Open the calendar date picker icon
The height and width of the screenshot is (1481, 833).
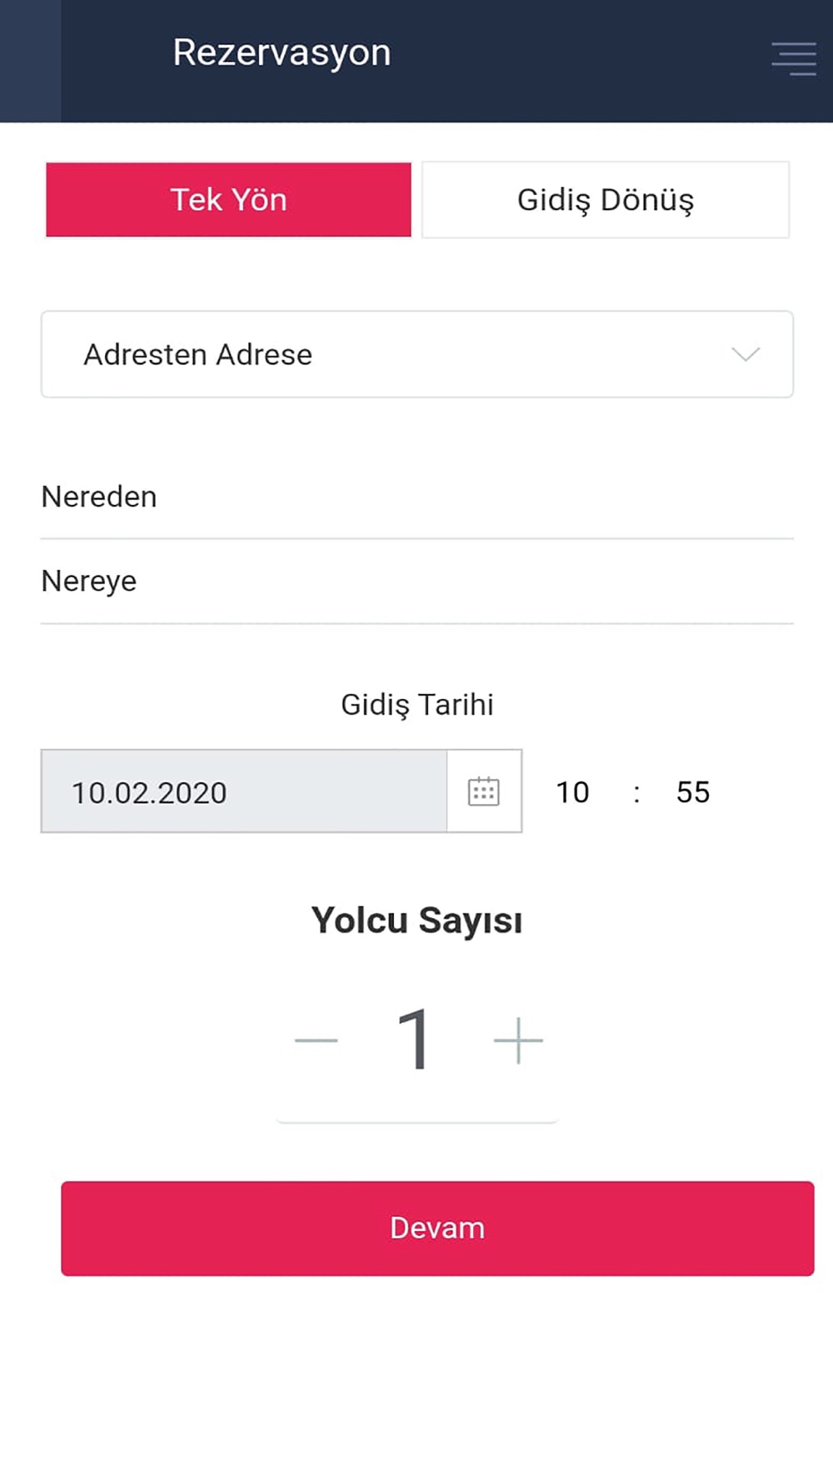484,791
